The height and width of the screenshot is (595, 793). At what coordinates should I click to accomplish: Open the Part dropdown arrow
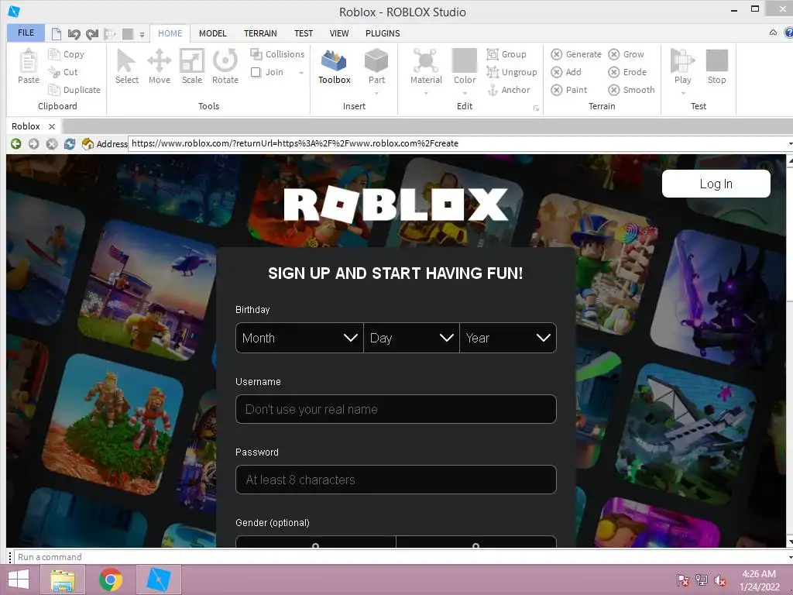(x=377, y=93)
